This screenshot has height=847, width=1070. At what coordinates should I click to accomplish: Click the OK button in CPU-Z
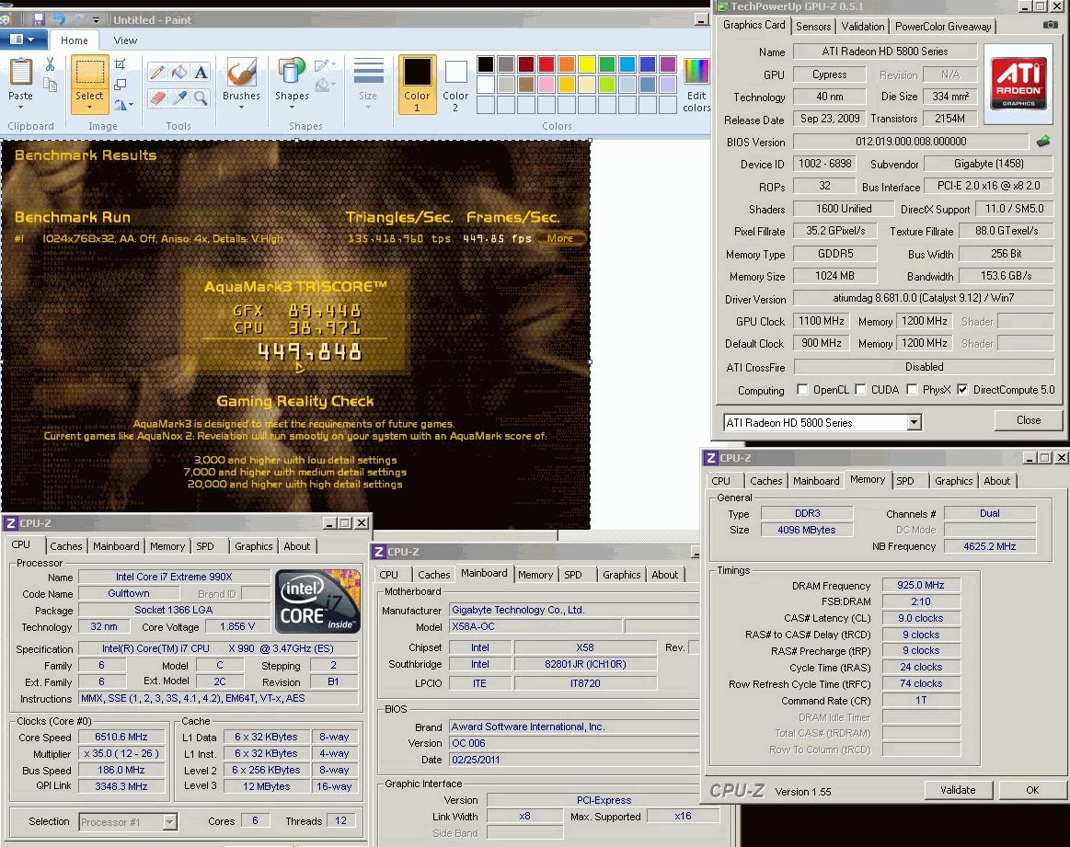click(1031, 790)
